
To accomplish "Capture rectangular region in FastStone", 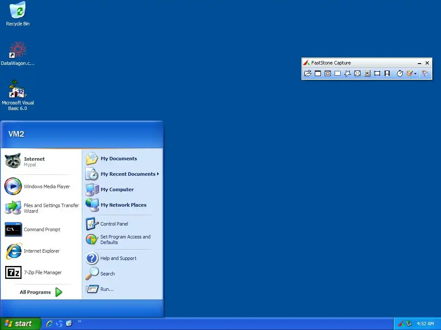I will click(338, 73).
